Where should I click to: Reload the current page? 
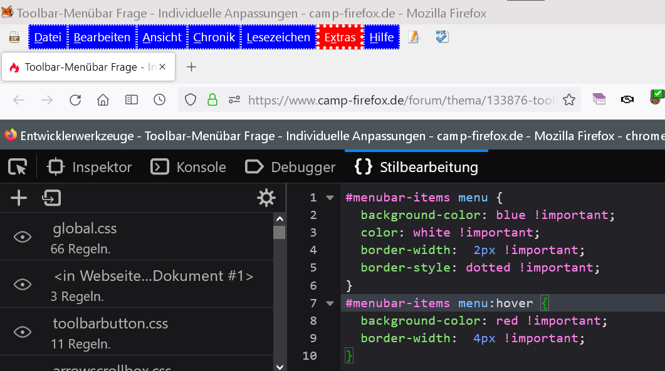point(75,100)
